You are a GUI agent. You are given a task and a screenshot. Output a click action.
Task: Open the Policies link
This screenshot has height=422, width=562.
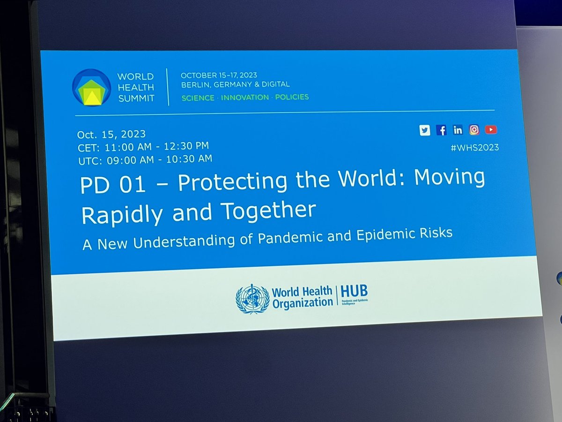point(293,97)
